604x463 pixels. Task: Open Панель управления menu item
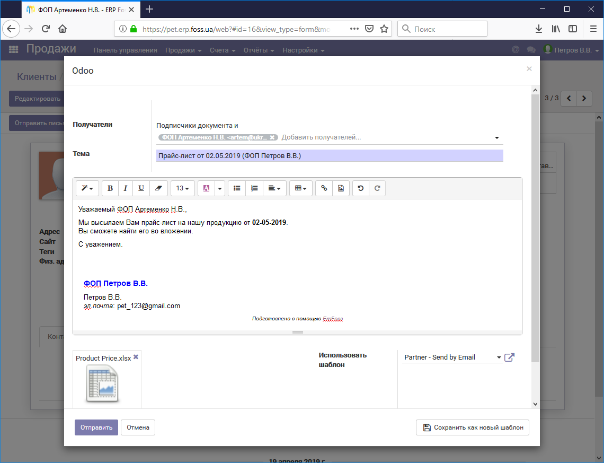pyautogui.click(x=125, y=50)
